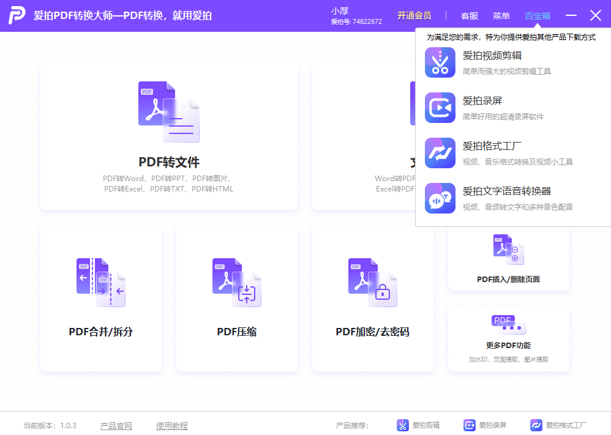Open the PDF合并/拆分 icon
The image size is (611, 435).
click(x=101, y=282)
